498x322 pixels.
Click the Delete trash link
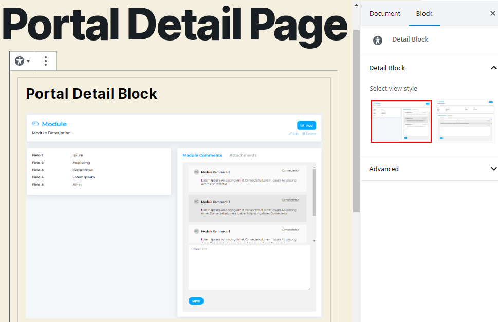tap(309, 134)
